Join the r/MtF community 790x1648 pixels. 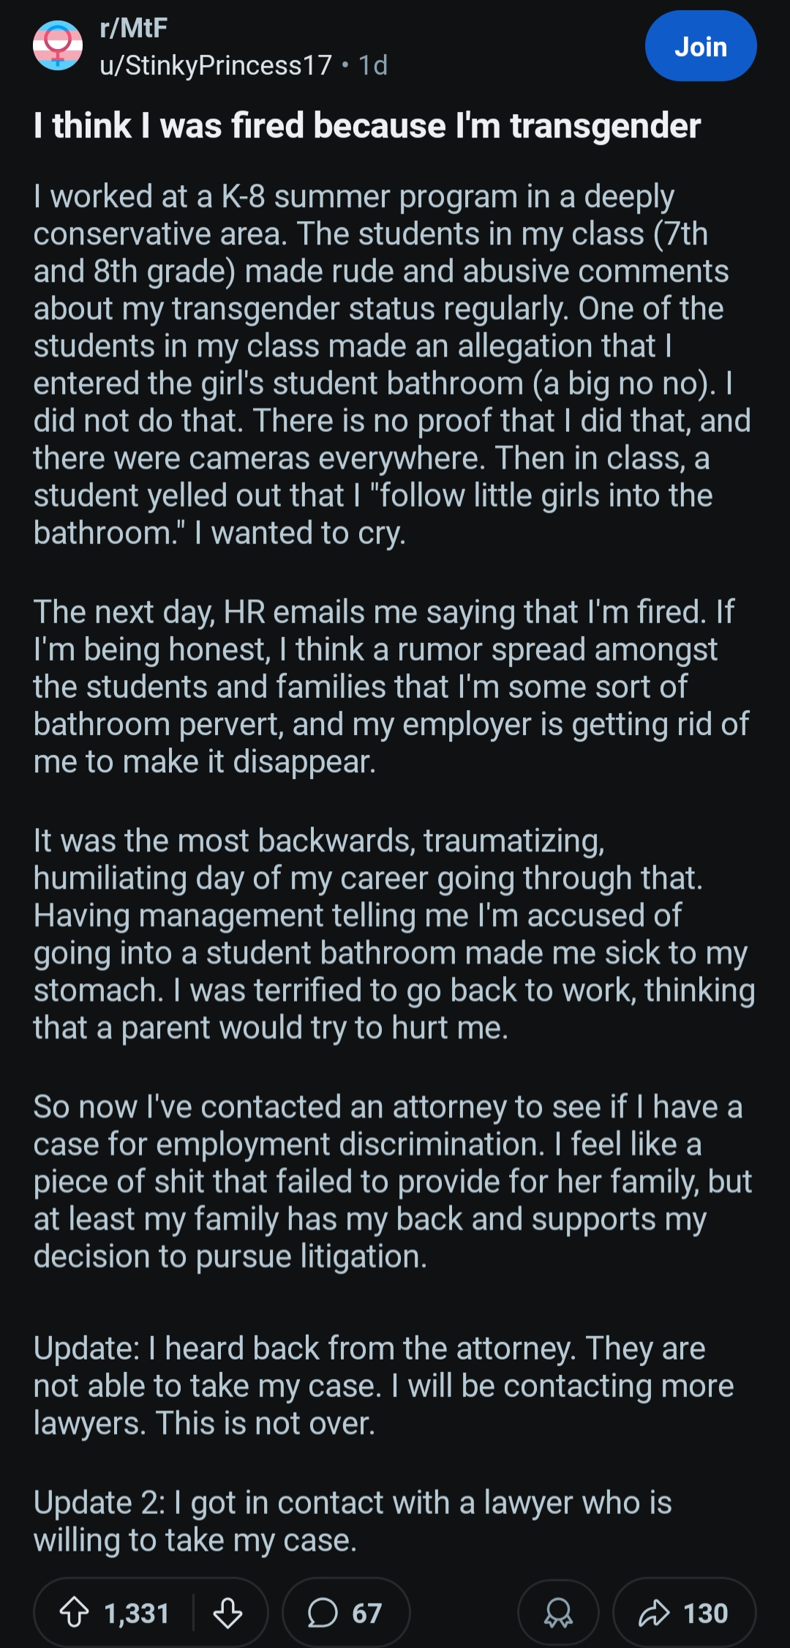[x=700, y=46]
